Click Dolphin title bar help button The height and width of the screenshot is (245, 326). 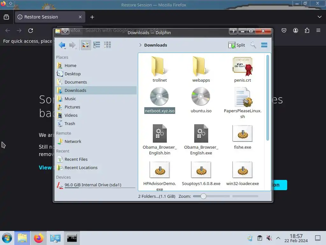click(x=233, y=31)
